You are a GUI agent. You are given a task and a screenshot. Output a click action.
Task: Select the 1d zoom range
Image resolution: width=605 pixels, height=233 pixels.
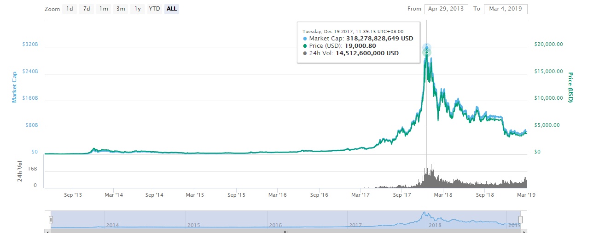(69, 9)
